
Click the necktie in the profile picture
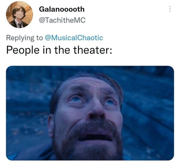[x=20, y=25]
